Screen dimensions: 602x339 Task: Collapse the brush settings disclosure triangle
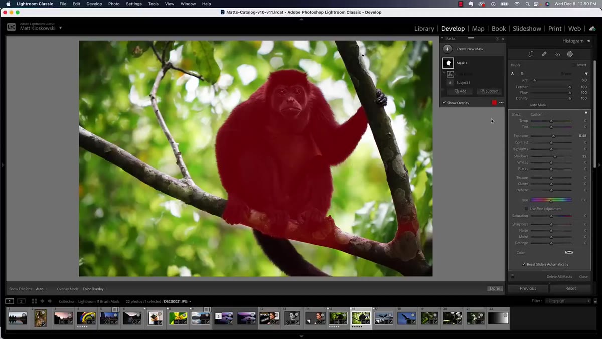point(586,74)
